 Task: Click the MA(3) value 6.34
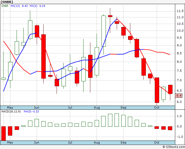pyautogui.click(x=42, y=6)
